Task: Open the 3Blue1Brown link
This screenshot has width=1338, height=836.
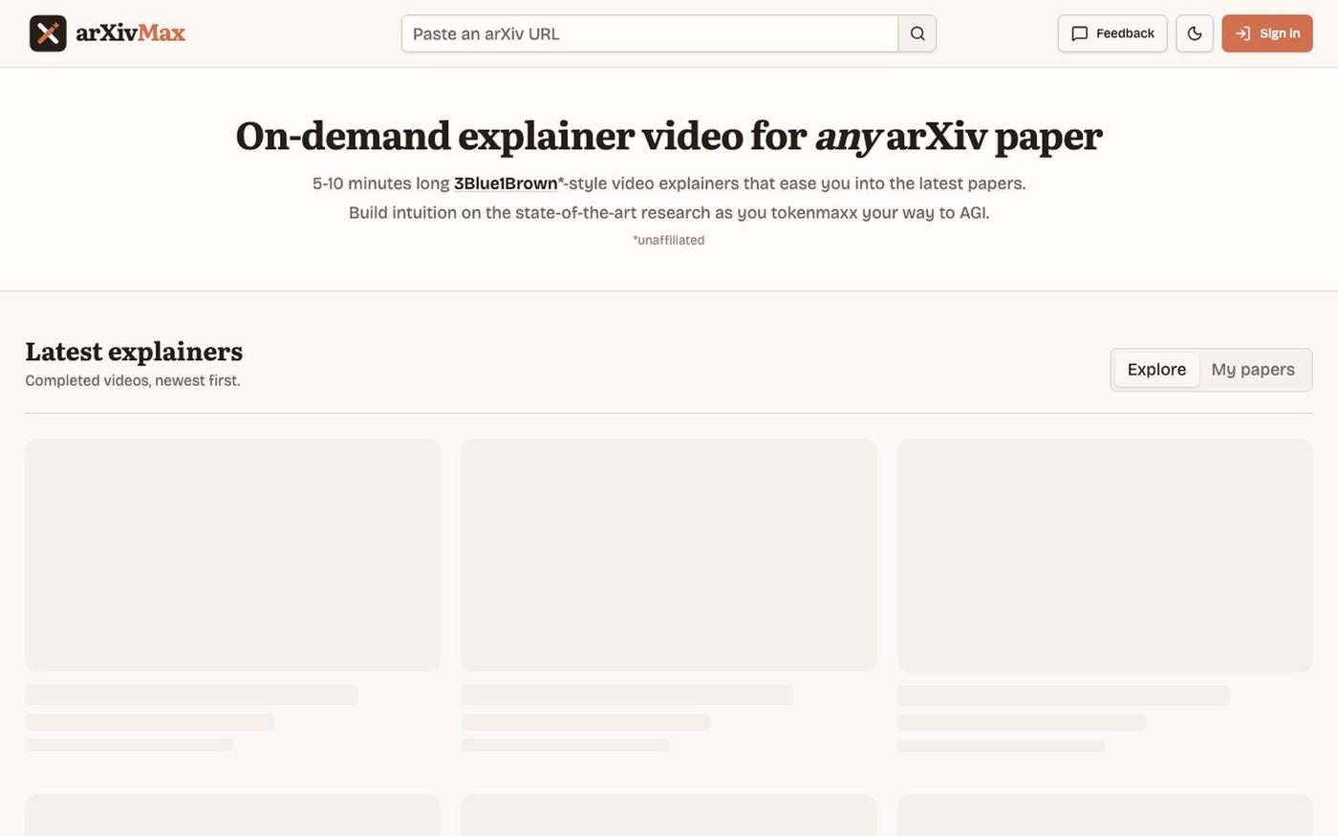Action: tap(506, 183)
